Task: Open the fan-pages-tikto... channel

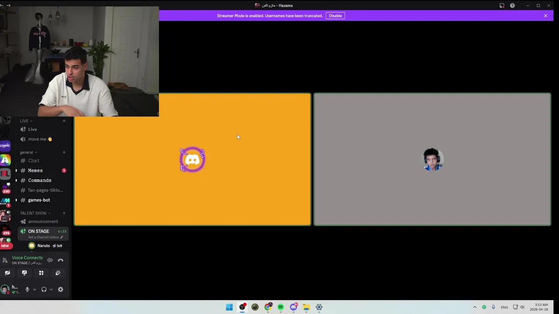Action: coord(43,190)
